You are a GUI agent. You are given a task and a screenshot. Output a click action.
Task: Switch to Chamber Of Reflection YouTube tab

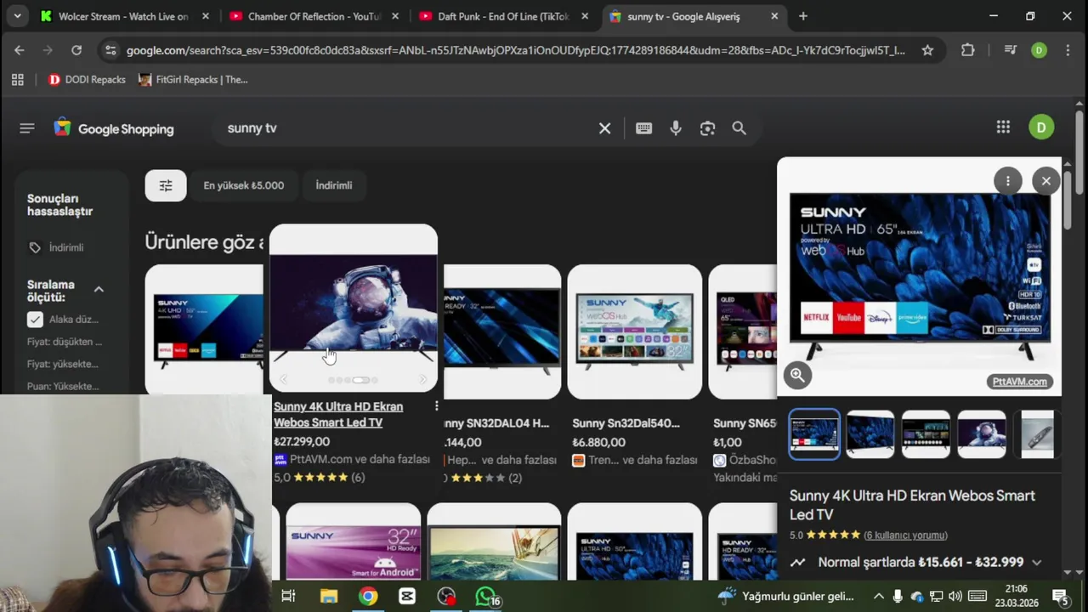coord(313,16)
